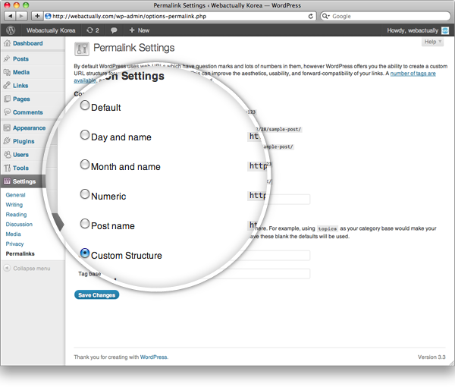Image resolution: width=455 pixels, height=387 pixels.
Task: Go to Discussion settings submenu
Action: tap(19, 224)
